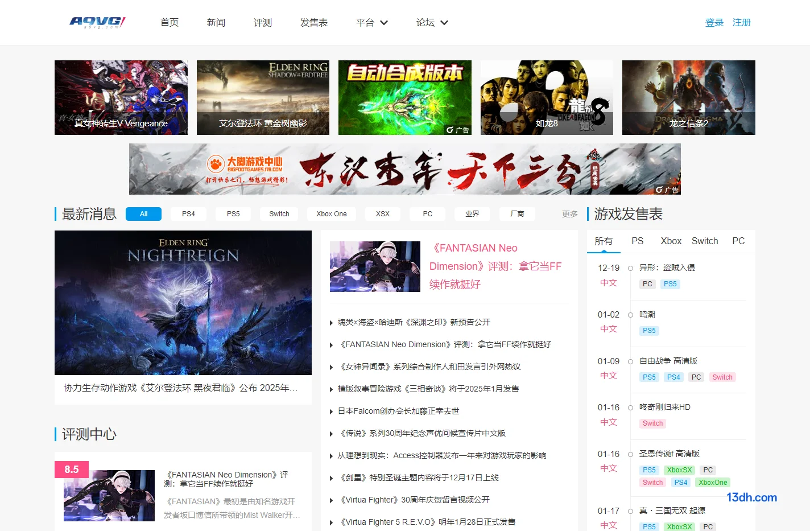Click the 登录 link
Image resolution: width=810 pixels, height=531 pixels.
point(714,23)
